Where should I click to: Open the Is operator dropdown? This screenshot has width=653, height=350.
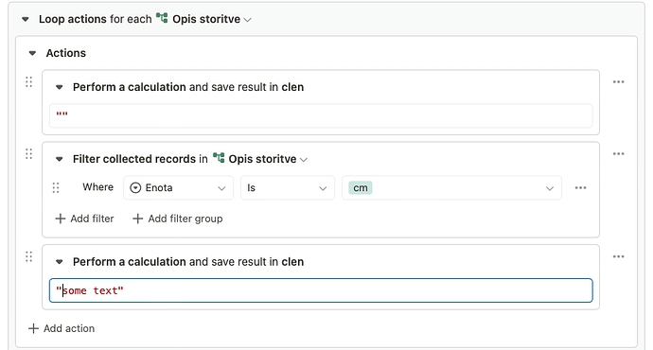(x=288, y=188)
